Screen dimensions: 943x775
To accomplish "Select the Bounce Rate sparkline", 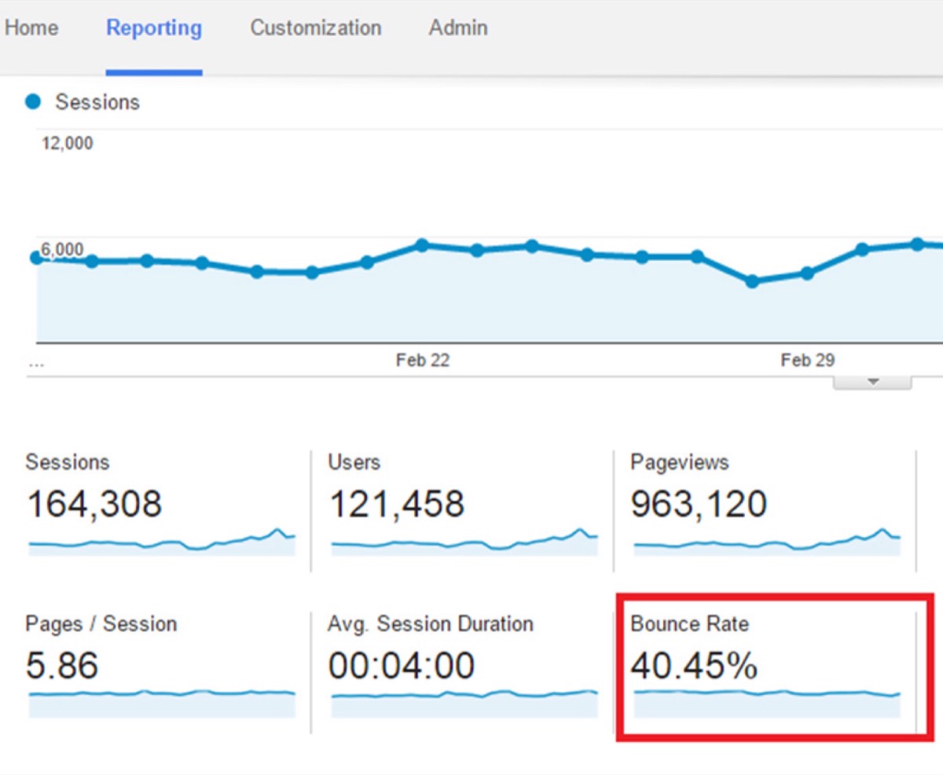I will tap(766, 703).
